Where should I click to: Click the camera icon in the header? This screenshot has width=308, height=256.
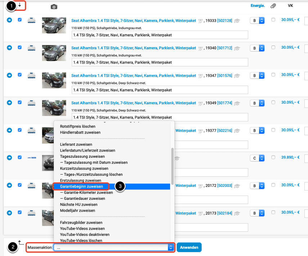point(54,6)
